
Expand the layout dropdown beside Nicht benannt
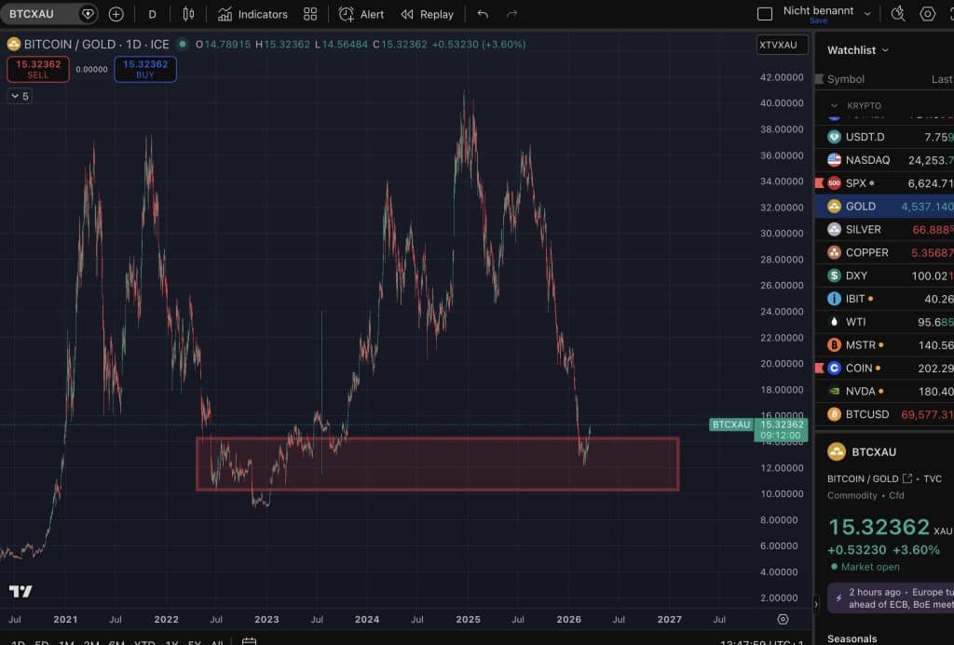[x=867, y=13]
